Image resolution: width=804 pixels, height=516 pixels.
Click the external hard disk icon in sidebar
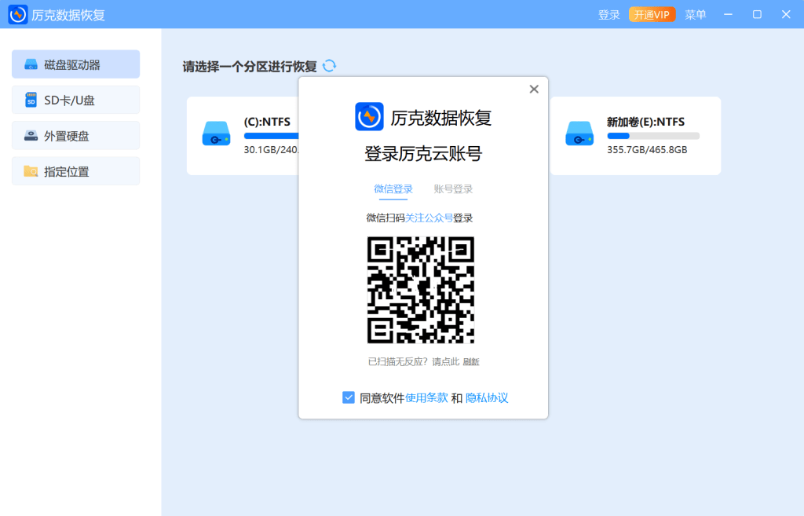click(x=31, y=136)
